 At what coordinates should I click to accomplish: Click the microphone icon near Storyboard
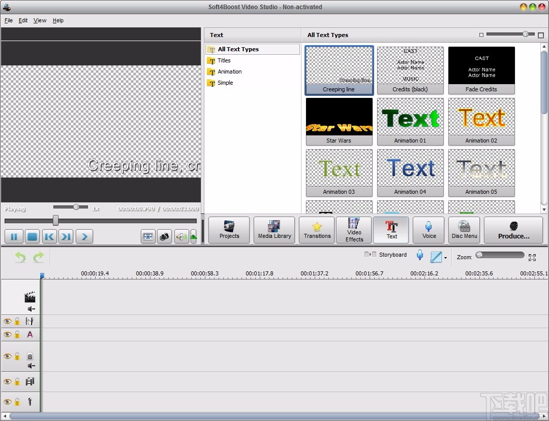(x=420, y=255)
